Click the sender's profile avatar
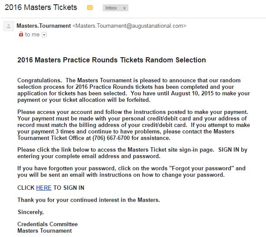Image resolution: width=266 pixels, height=237 pixels. tap(8, 26)
